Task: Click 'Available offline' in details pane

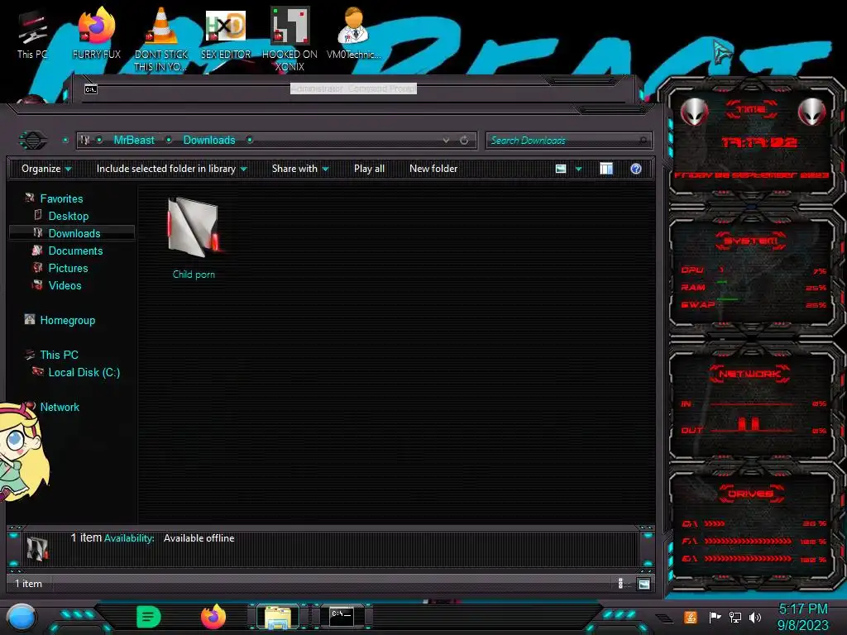Action: pos(199,538)
